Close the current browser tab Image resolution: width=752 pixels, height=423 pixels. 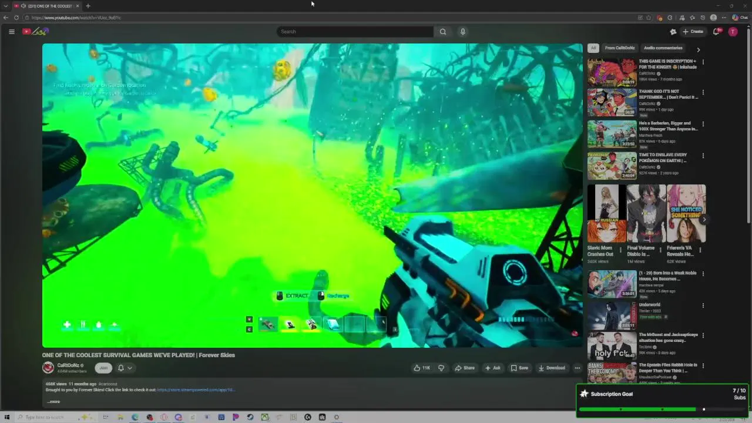tap(78, 6)
